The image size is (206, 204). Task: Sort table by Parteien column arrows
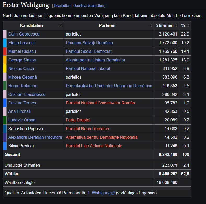[x=151, y=26]
